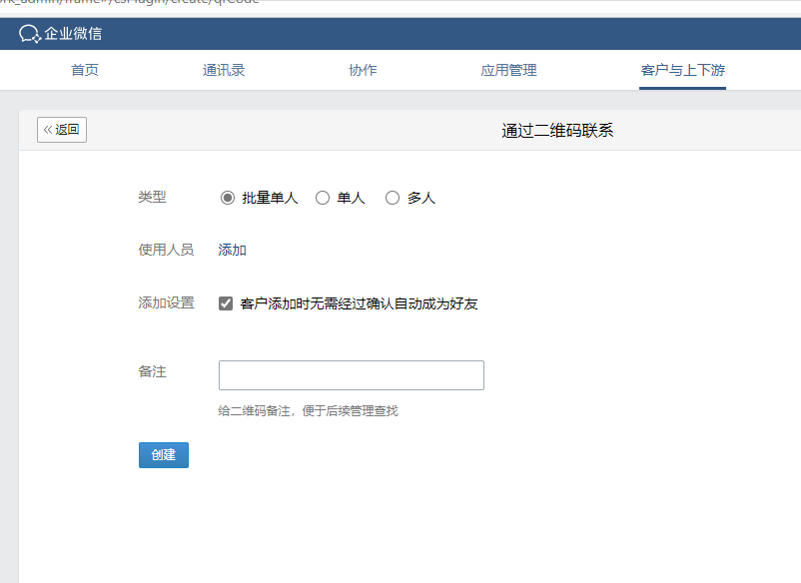801x583 pixels.
Task: Click the 企业微信 chat bubble logo icon
Action: tap(28, 33)
